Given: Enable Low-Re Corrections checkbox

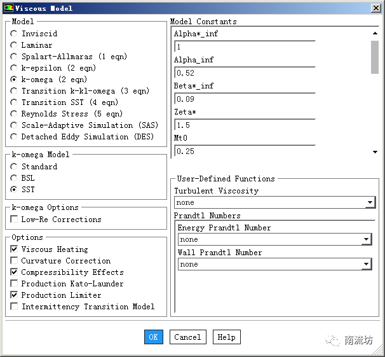Looking at the screenshot, I should [14, 220].
